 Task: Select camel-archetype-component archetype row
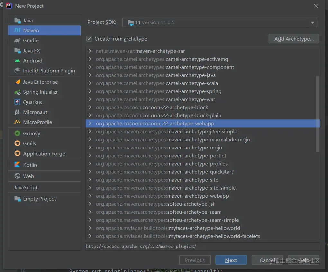(x=203, y=67)
